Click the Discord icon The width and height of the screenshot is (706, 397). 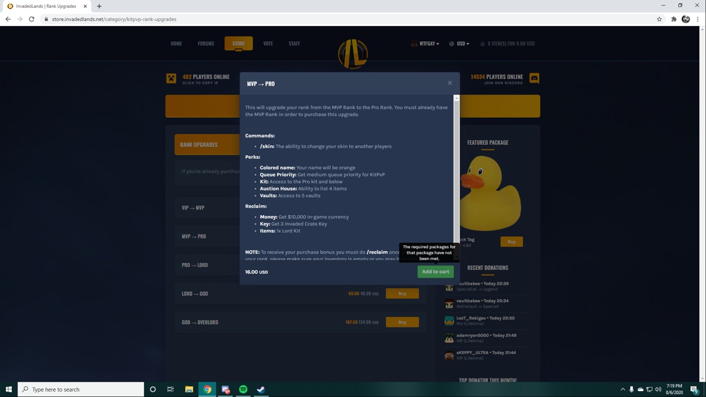[534, 78]
